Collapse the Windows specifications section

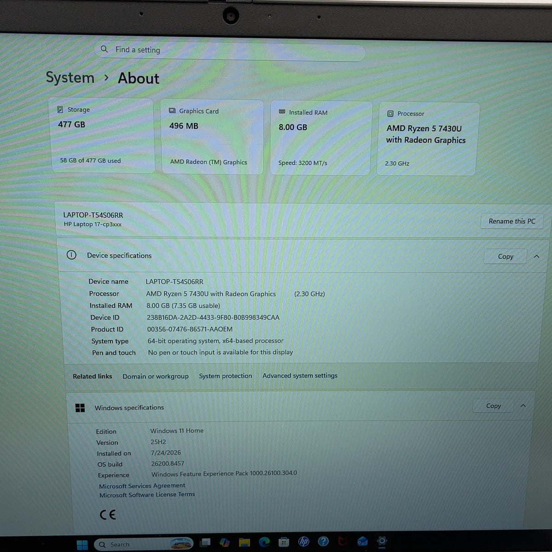(x=523, y=406)
